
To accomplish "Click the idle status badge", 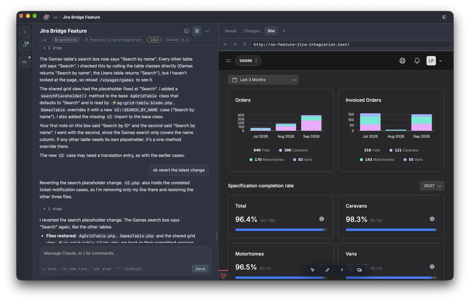I will point(155,40).
